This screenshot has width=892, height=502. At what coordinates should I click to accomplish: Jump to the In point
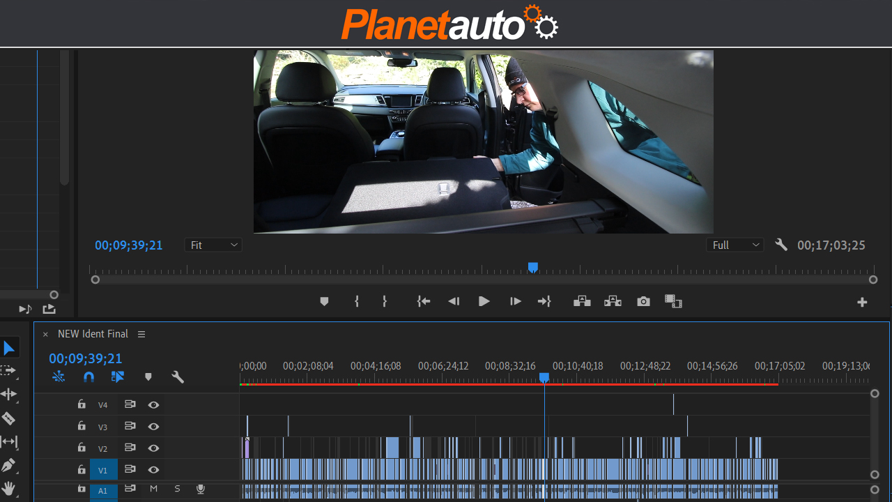(x=424, y=301)
